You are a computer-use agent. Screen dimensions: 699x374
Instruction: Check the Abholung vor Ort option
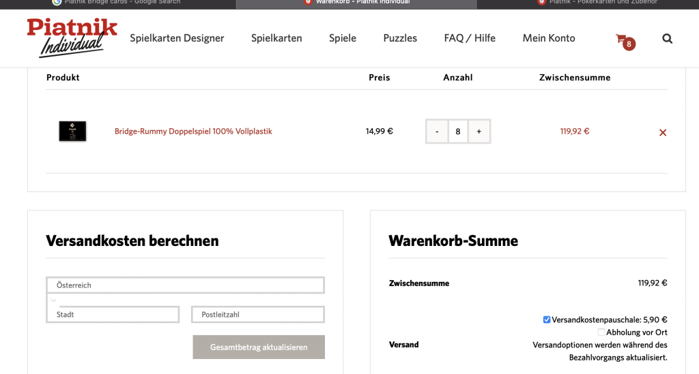pos(601,332)
